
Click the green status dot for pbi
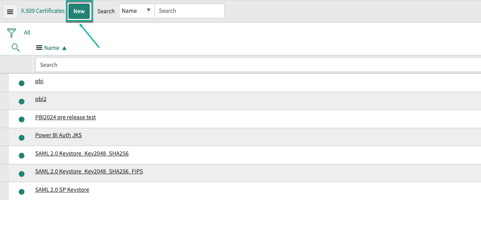pyautogui.click(x=22, y=83)
